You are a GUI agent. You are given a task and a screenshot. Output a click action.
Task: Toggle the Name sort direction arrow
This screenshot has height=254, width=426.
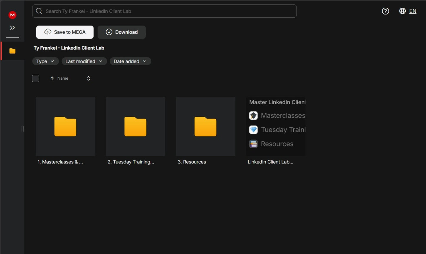coord(52,78)
